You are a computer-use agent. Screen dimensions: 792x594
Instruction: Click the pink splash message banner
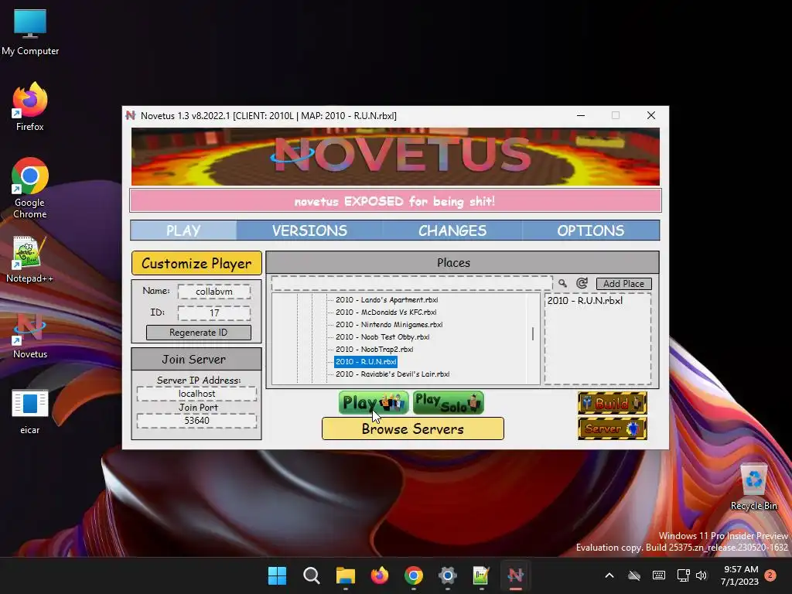[x=395, y=201]
